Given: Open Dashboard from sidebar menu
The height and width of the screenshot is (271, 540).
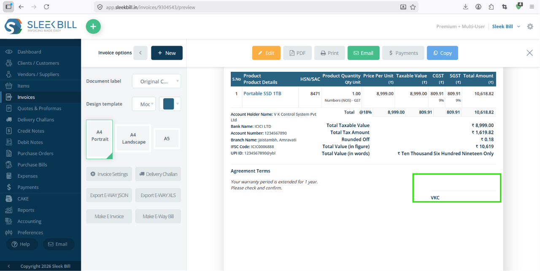Looking at the screenshot, I should [29, 52].
